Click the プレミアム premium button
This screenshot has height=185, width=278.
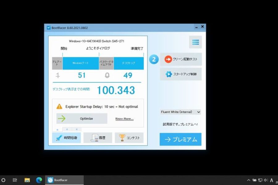click(180, 139)
